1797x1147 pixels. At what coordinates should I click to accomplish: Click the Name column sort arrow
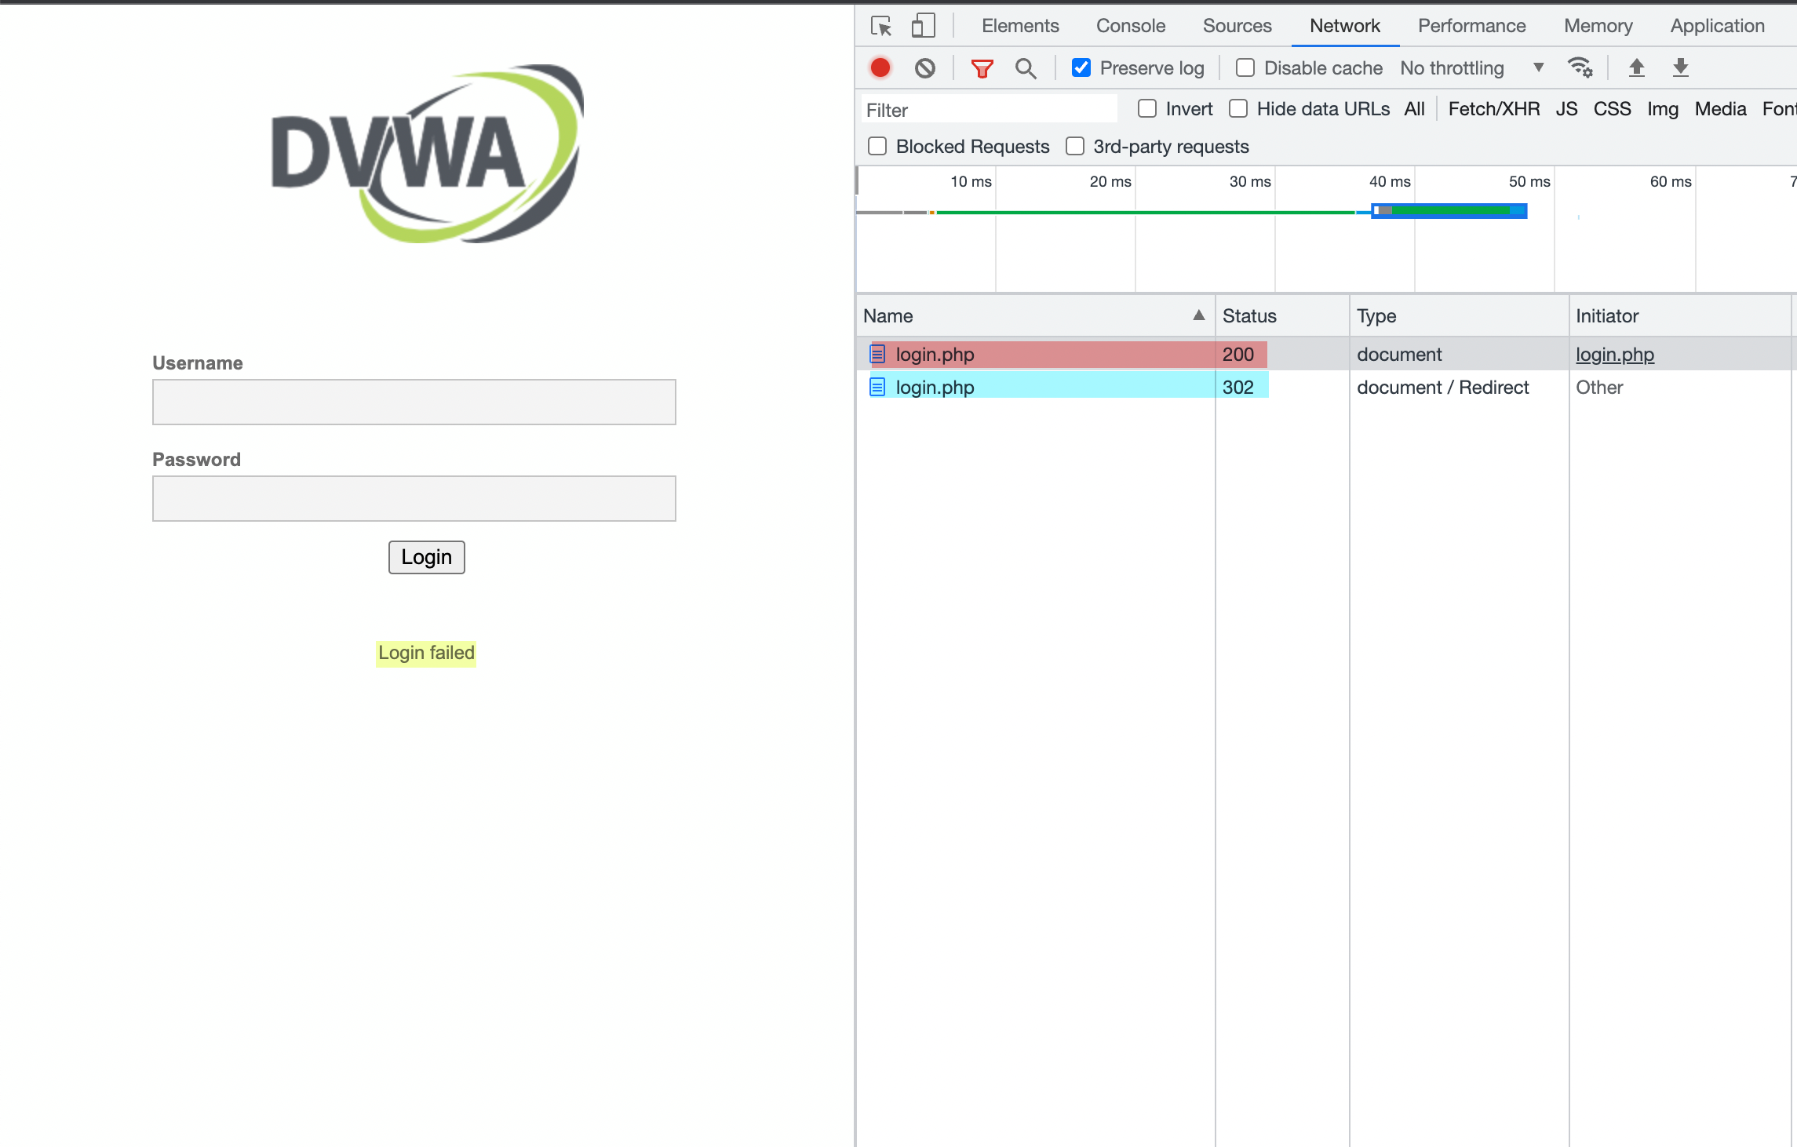click(x=1198, y=315)
